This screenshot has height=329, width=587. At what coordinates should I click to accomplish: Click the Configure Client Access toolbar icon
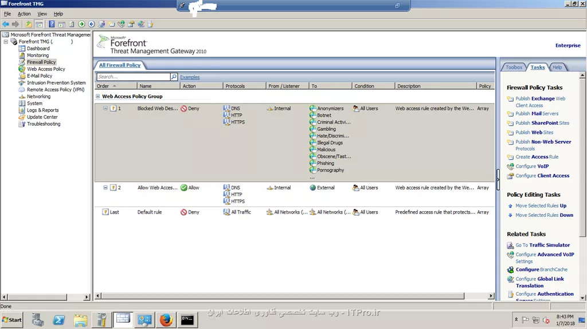131,24
